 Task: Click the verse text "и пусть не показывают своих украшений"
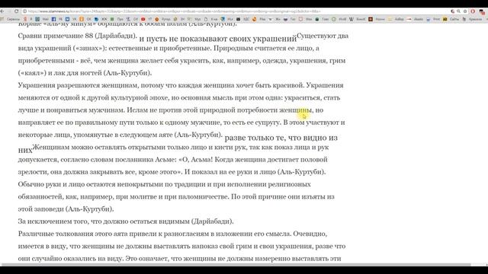pos(218,39)
